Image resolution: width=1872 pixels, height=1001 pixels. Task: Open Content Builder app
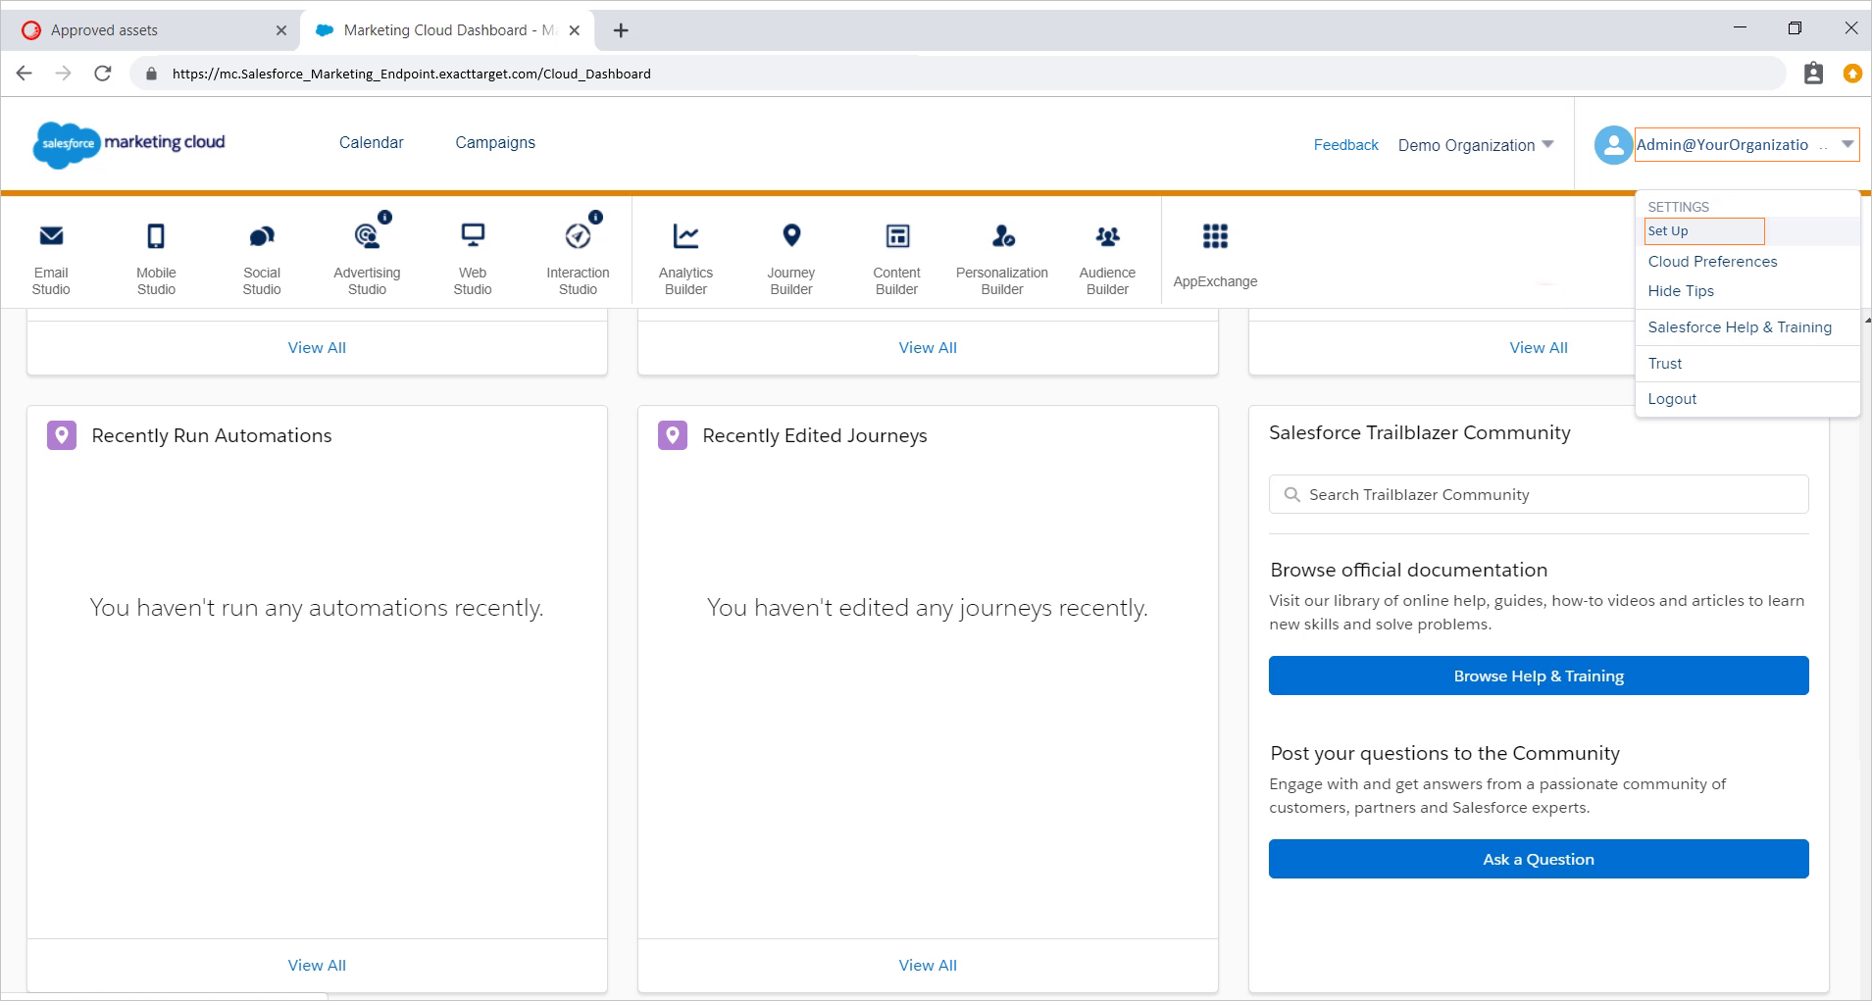click(896, 259)
